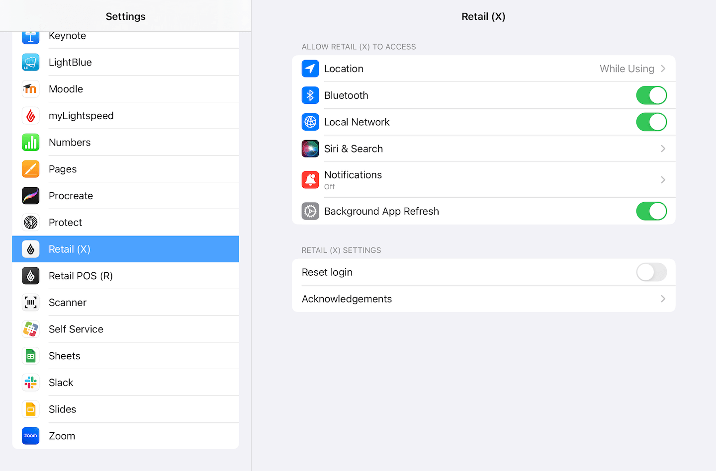Tap the Notifications bell icon
716x471 pixels.
point(310,180)
